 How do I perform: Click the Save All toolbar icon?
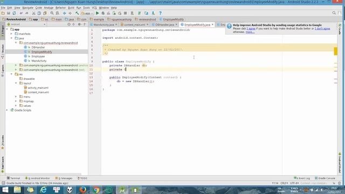[x=9, y=13]
